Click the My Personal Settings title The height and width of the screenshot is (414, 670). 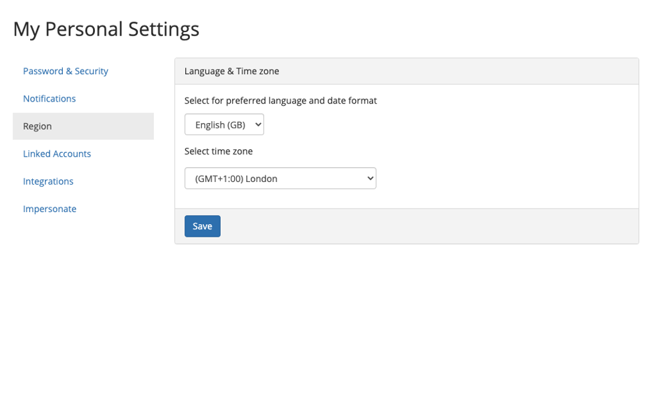[x=106, y=29]
